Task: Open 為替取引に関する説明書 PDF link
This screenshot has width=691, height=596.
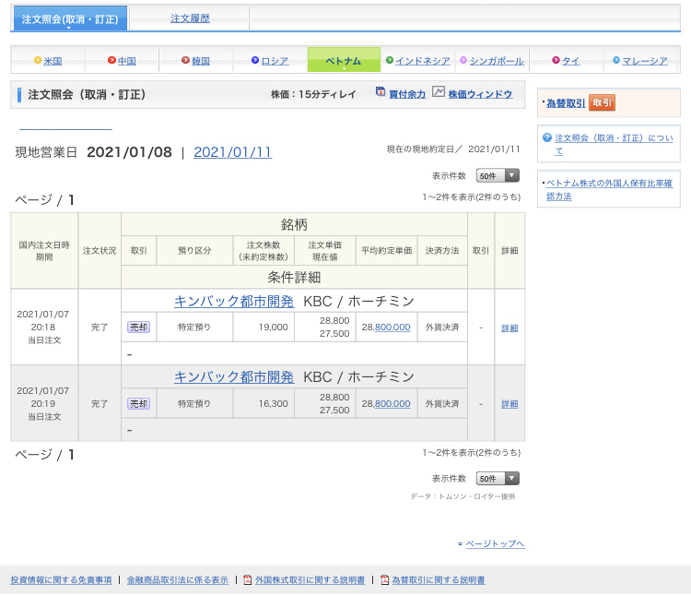Action: click(x=438, y=580)
